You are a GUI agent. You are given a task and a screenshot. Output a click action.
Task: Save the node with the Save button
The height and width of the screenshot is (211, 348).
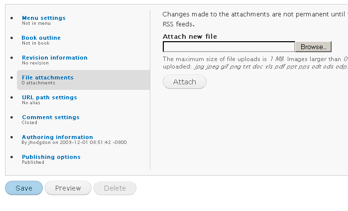coord(24,188)
